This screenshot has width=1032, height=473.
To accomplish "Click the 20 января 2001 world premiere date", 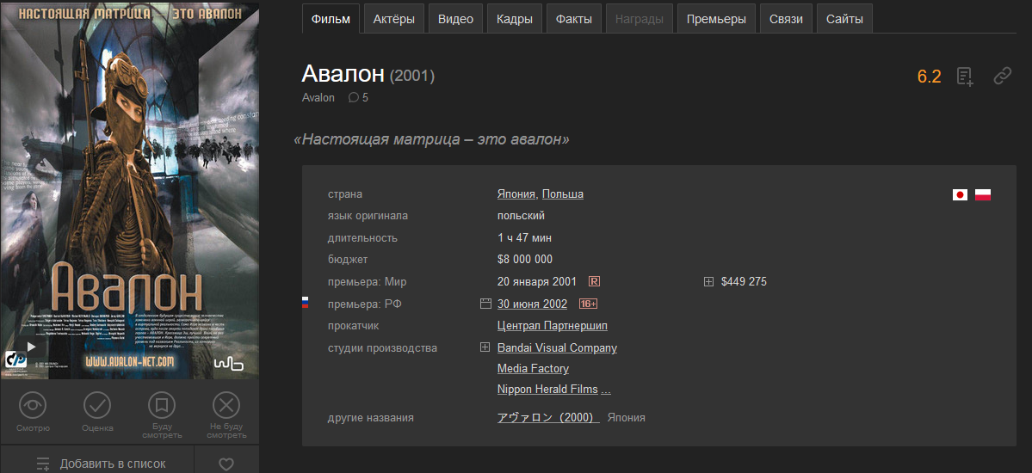I will (x=537, y=281).
